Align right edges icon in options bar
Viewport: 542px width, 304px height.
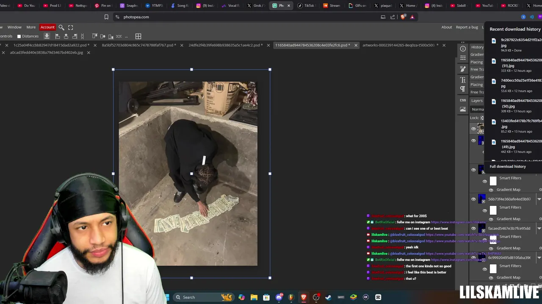75,36
